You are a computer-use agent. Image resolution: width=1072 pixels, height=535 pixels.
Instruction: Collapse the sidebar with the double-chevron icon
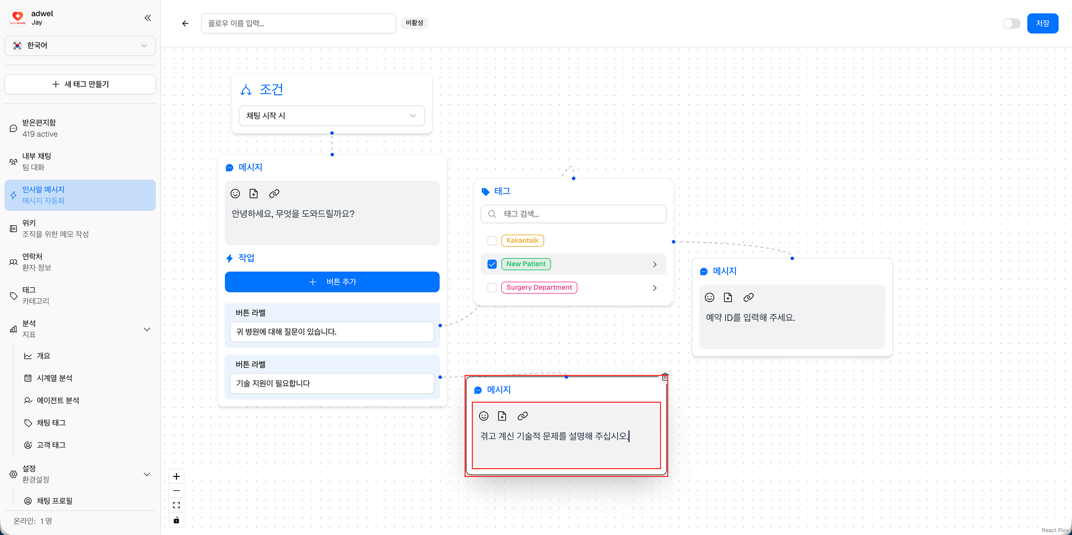147,18
